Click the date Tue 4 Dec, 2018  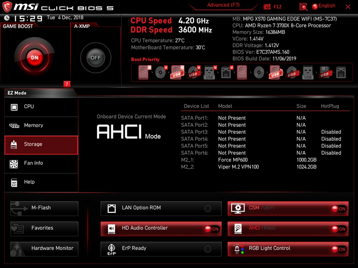point(65,18)
